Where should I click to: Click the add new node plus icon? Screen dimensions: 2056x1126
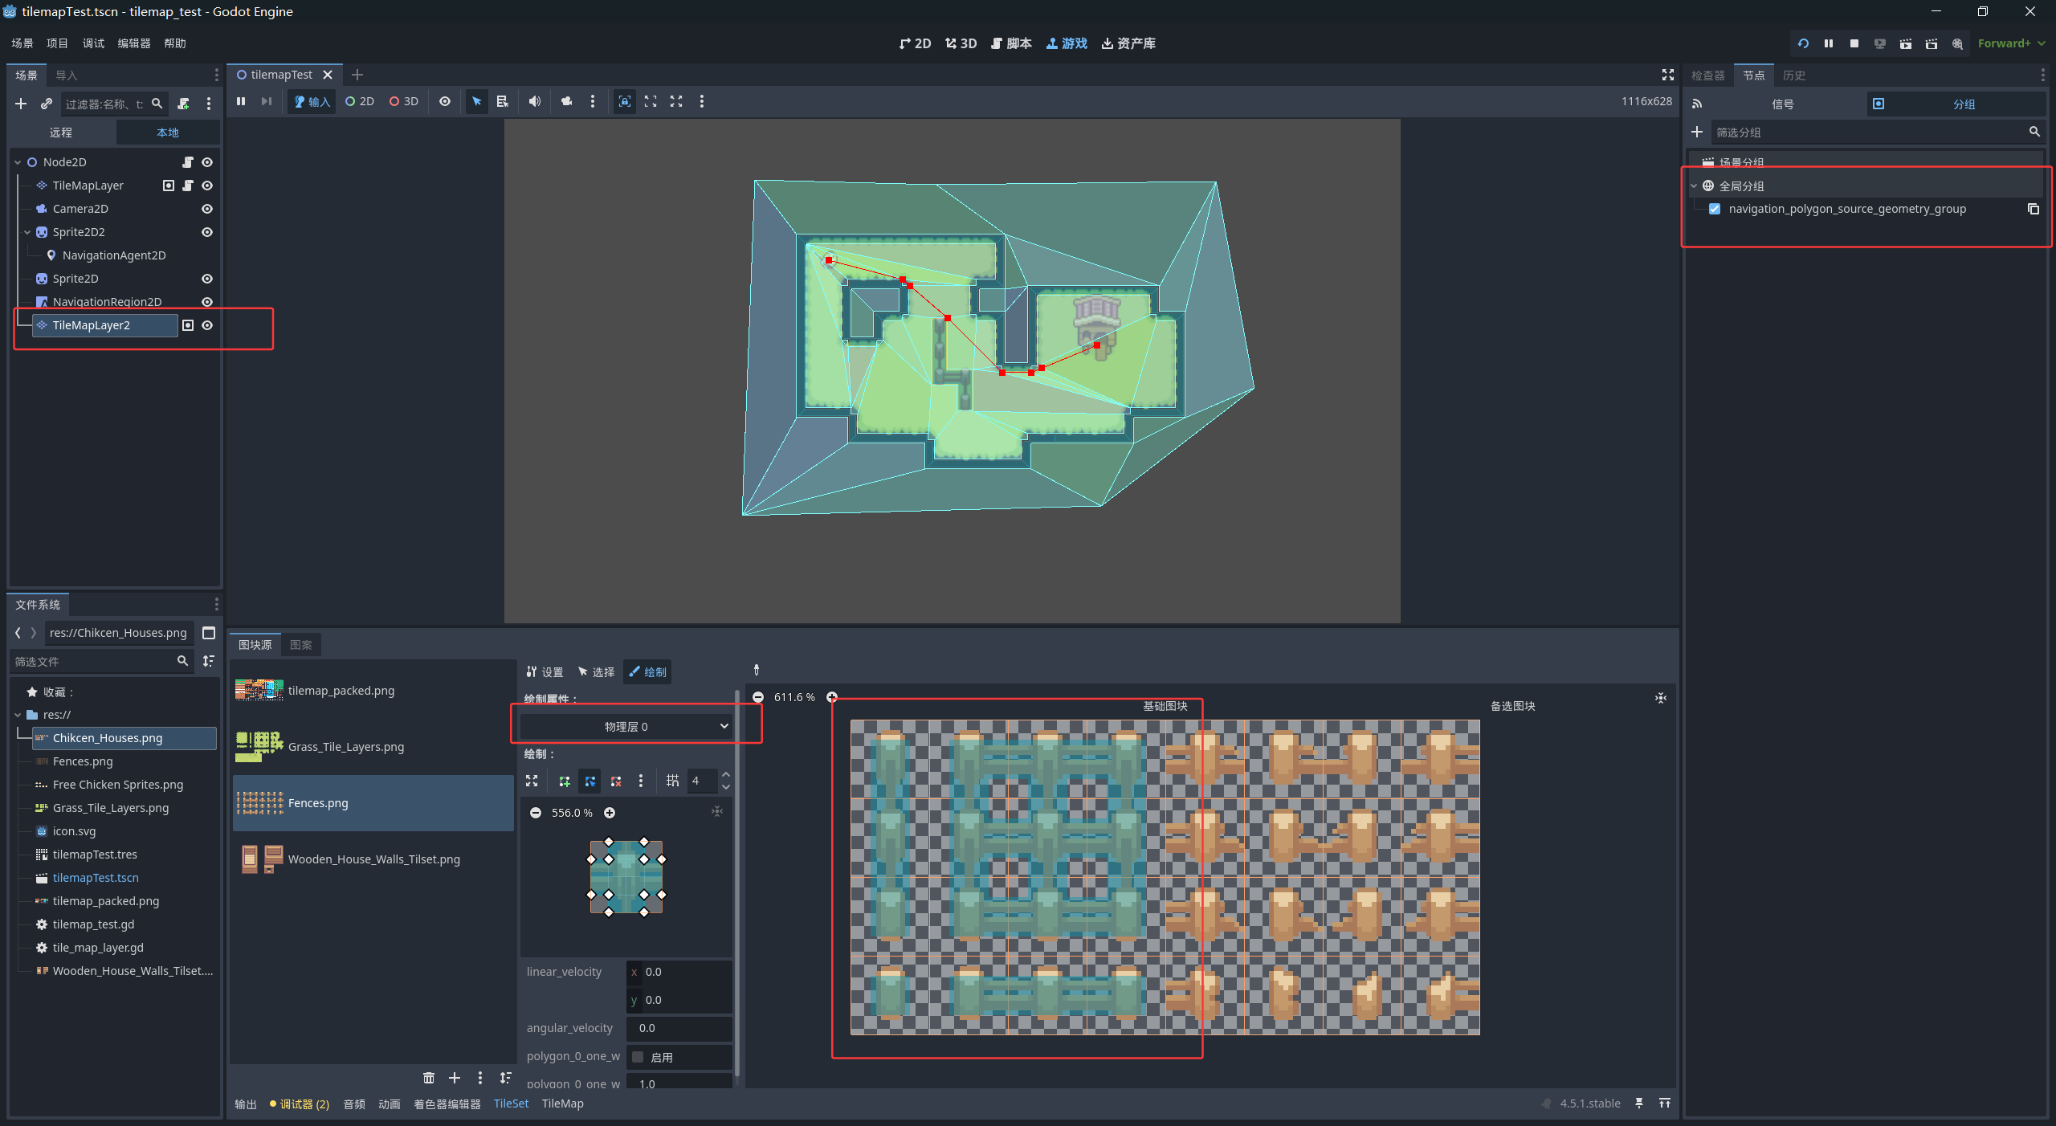(x=21, y=104)
